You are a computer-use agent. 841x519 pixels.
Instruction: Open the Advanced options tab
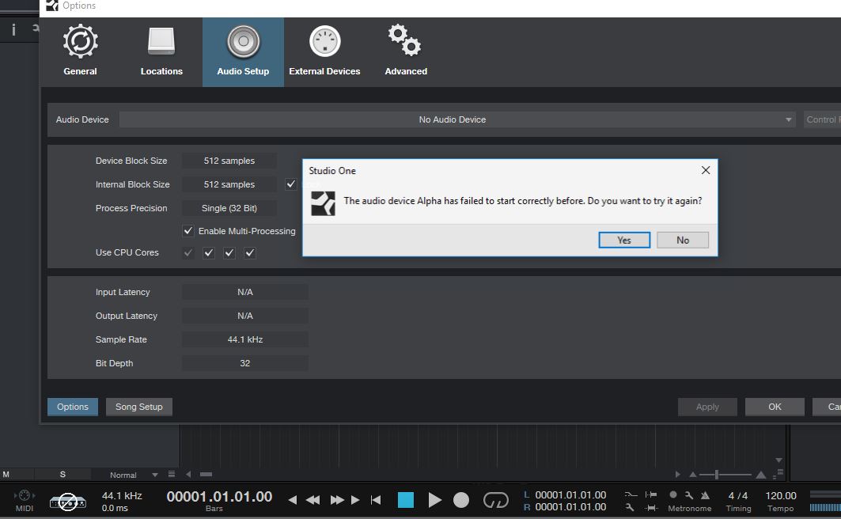(x=406, y=51)
